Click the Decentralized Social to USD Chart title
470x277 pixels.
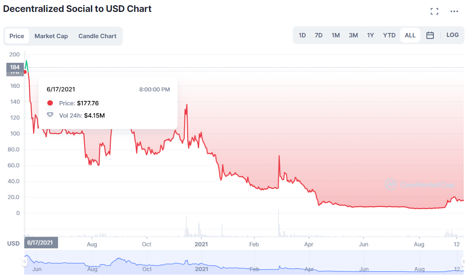[x=77, y=9]
